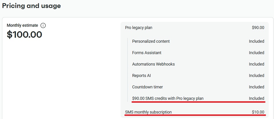Click the Monthly estimate label

point(22,25)
